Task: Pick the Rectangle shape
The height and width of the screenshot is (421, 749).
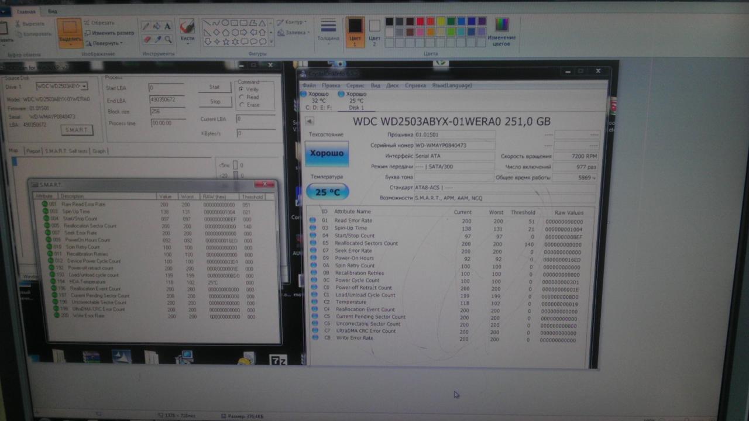Action: click(x=235, y=23)
